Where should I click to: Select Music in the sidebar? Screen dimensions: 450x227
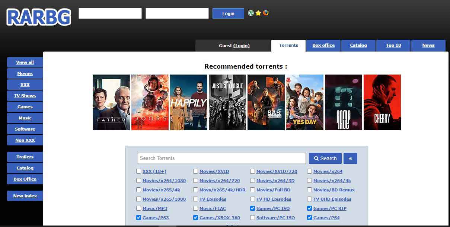pos(25,118)
